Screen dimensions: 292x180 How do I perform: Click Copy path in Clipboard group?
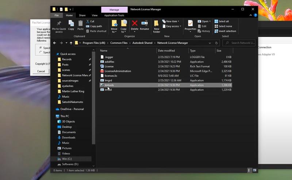click(94, 26)
